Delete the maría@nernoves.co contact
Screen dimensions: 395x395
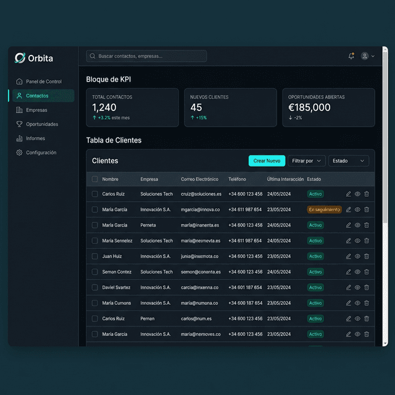pos(367,335)
